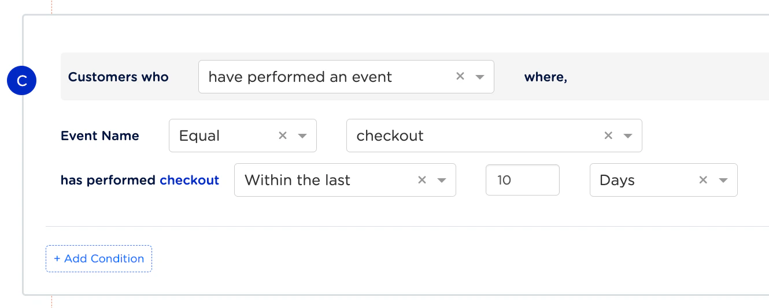Click the '+ Add Condition' button
Image resolution: width=769 pixels, height=308 pixels.
pyautogui.click(x=99, y=258)
